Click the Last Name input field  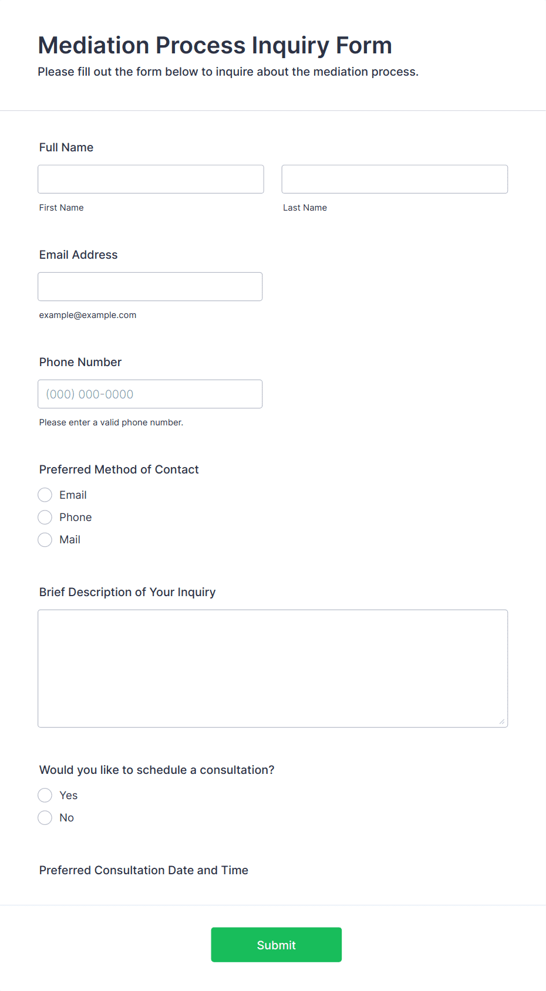[x=395, y=179]
